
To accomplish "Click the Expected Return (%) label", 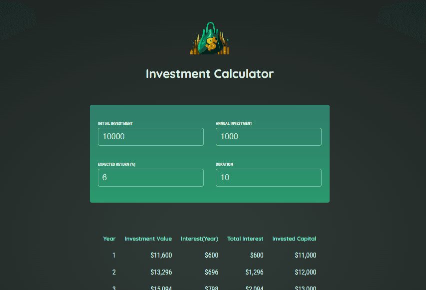I will tap(116, 164).
